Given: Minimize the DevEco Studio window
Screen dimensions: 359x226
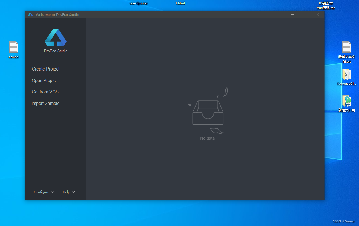Looking at the screenshot, I should tap(292, 14).
